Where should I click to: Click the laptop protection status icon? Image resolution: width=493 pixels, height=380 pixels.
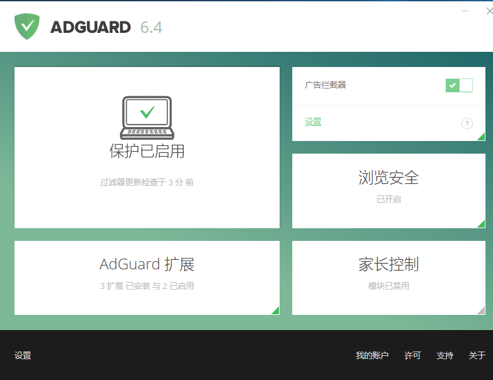[x=147, y=118]
